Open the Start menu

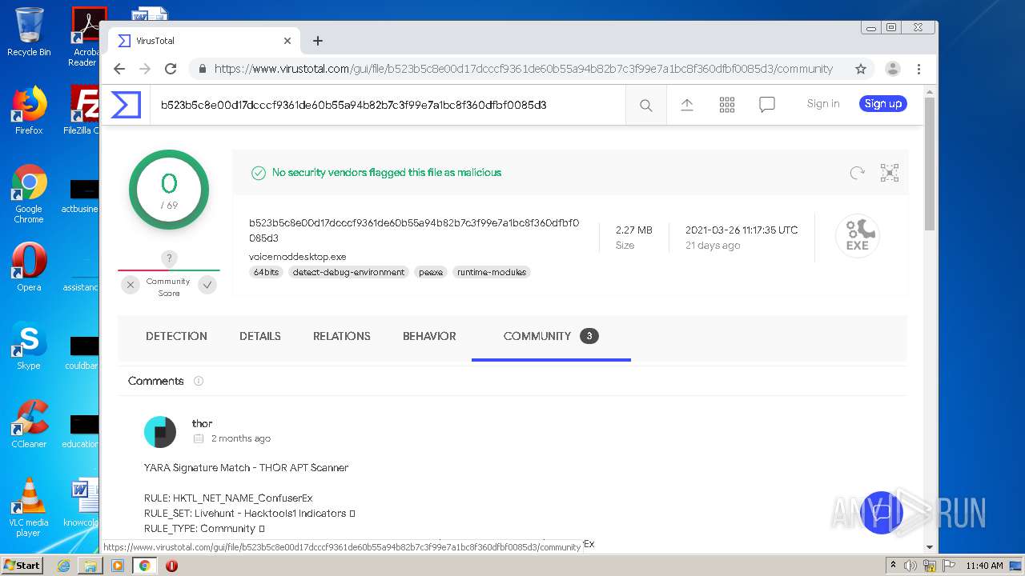pos(22,565)
